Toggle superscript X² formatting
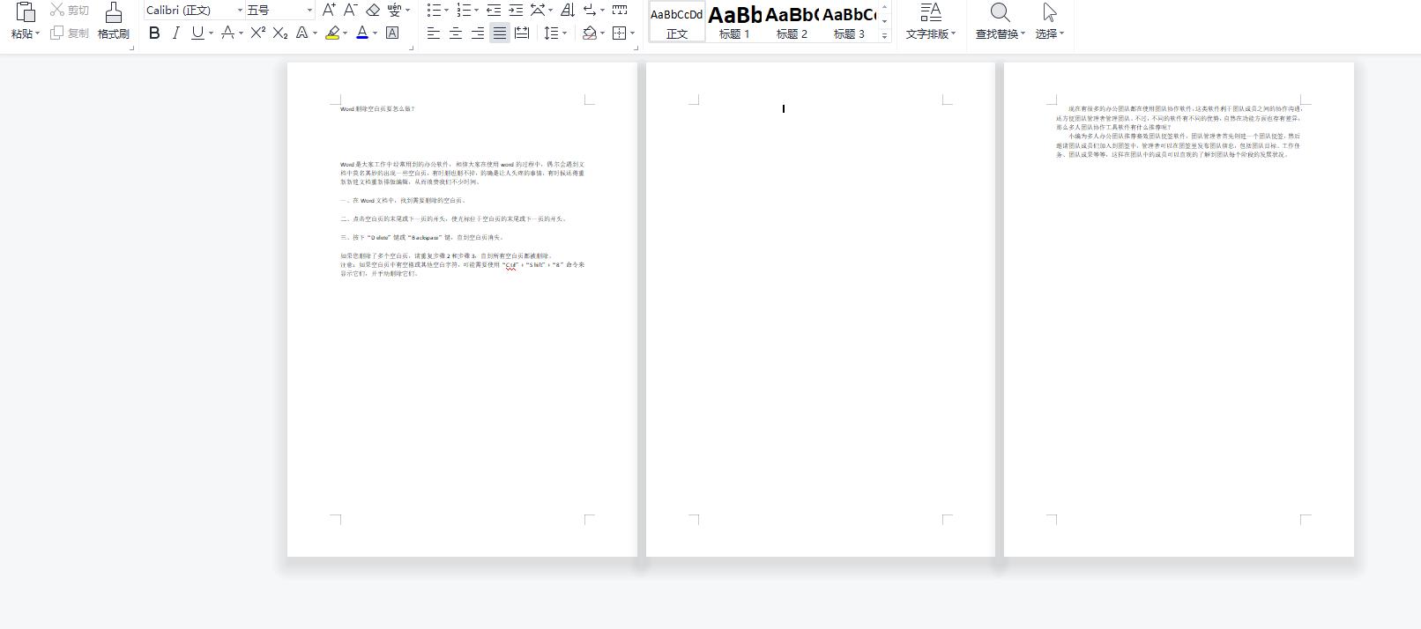Screen dimensions: 1421x629 pos(257,33)
